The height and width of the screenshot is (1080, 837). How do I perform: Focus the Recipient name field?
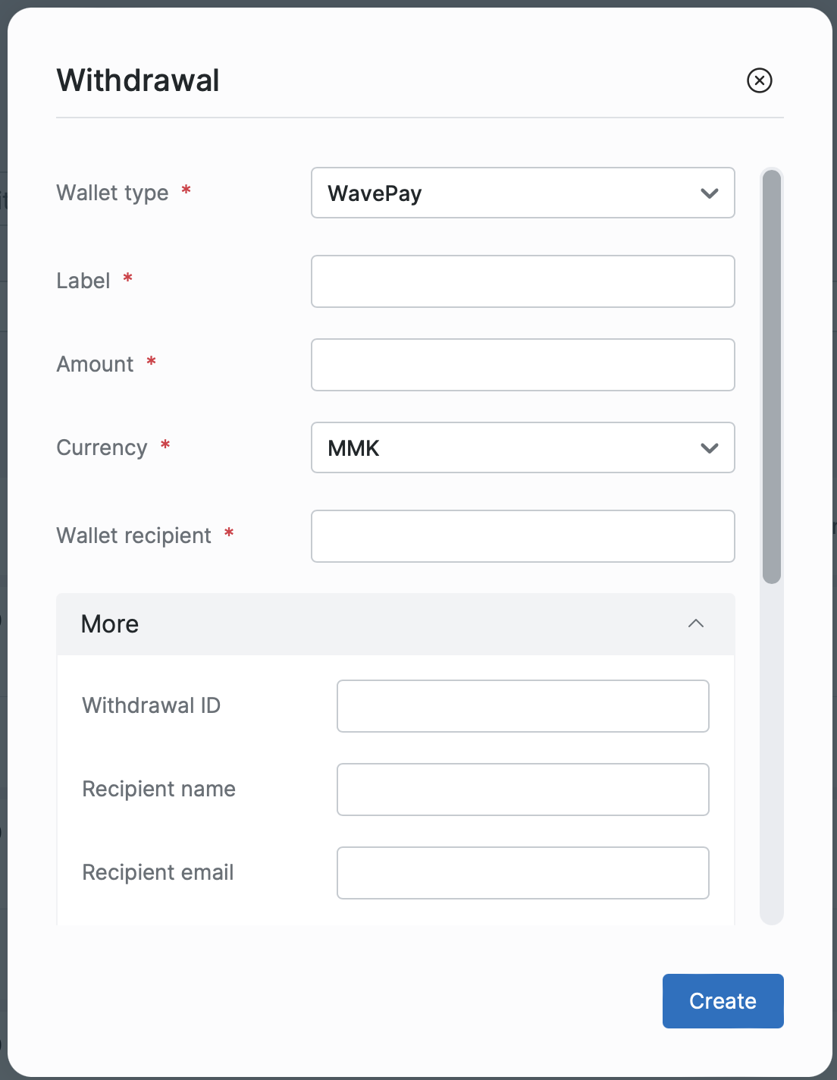tap(522, 790)
